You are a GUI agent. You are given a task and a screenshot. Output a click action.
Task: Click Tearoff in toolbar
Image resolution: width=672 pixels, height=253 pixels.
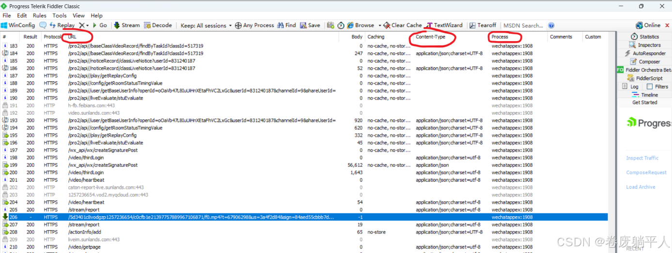tap(482, 25)
